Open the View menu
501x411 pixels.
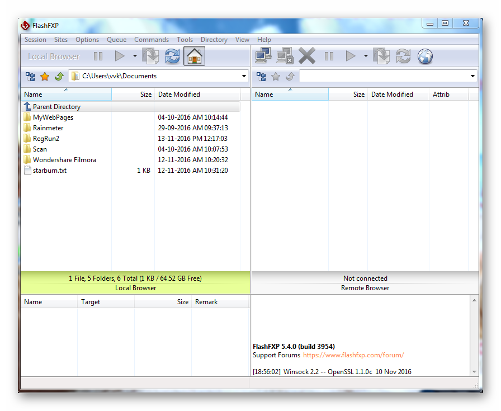(242, 40)
